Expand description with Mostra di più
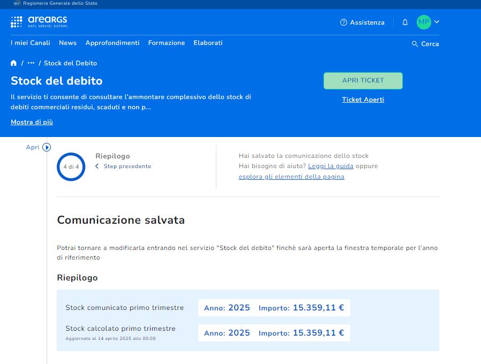The image size is (481, 364). pyautogui.click(x=32, y=122)
